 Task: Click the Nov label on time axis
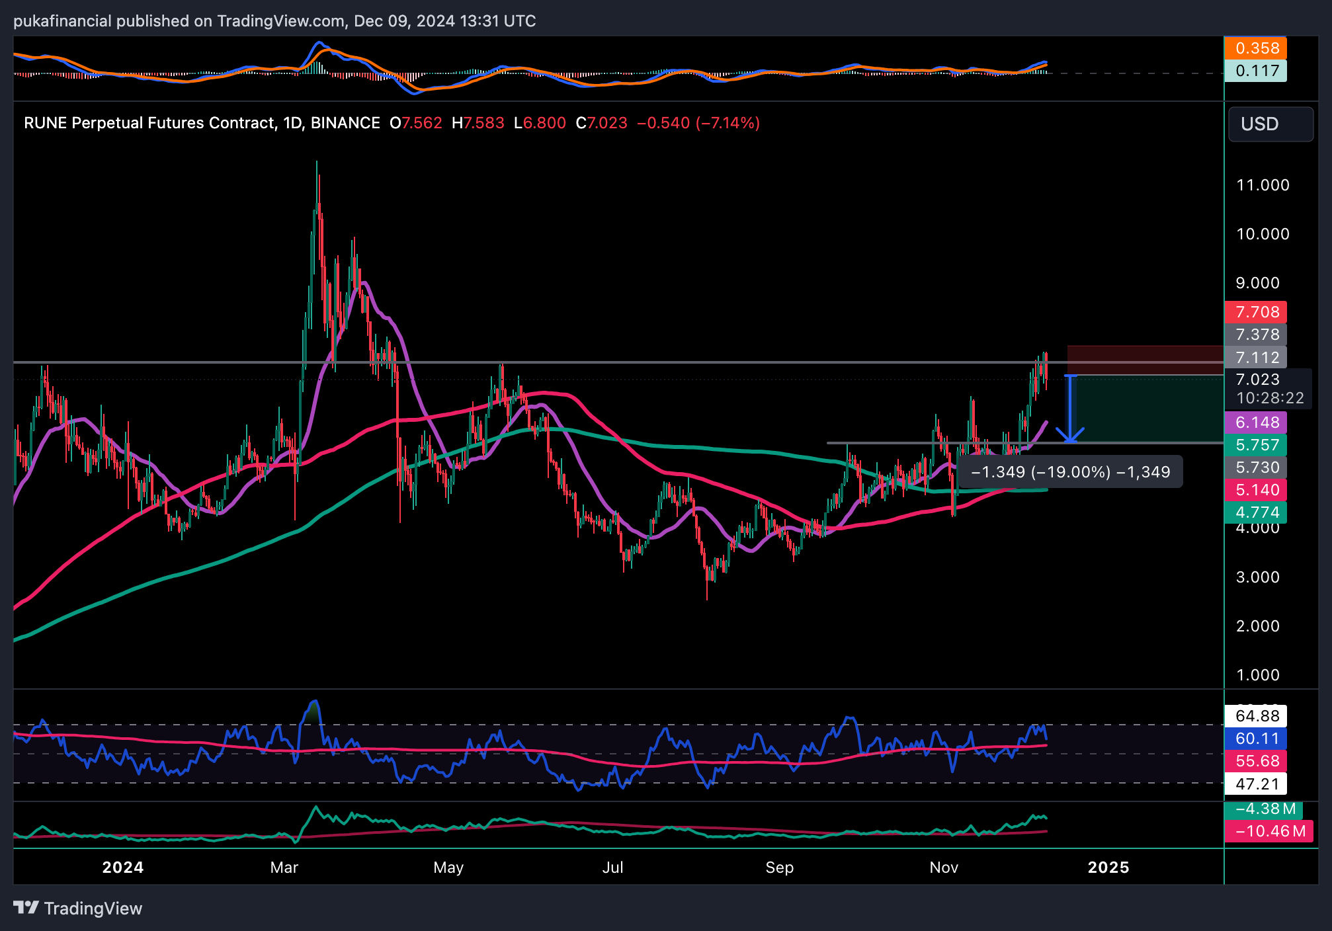[944, 868]
